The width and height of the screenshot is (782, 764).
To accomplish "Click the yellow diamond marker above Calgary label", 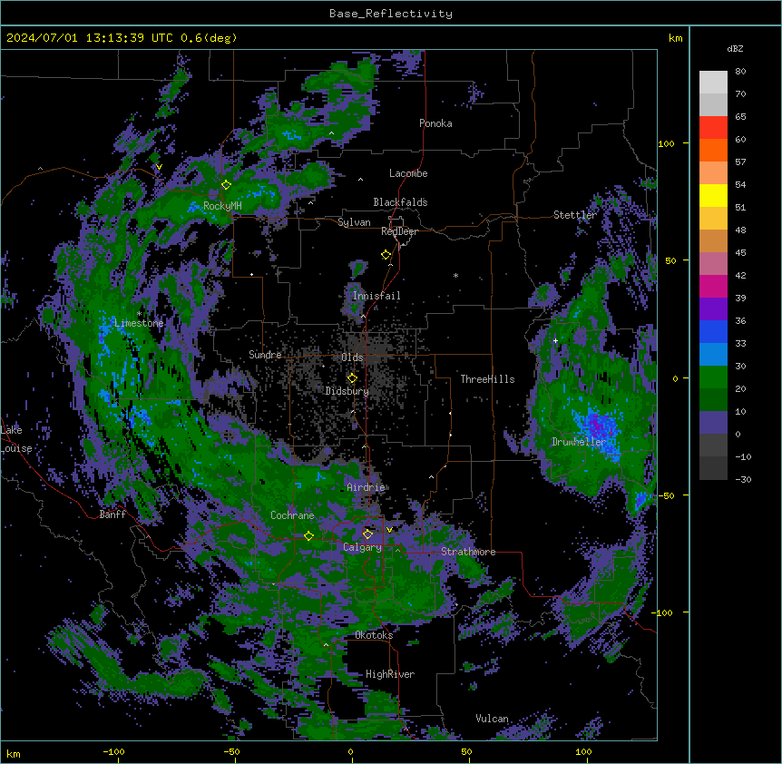I will tap(367, 534).
